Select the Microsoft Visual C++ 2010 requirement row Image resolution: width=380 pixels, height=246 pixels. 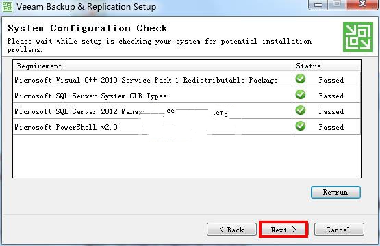click(x=187, y=79)
